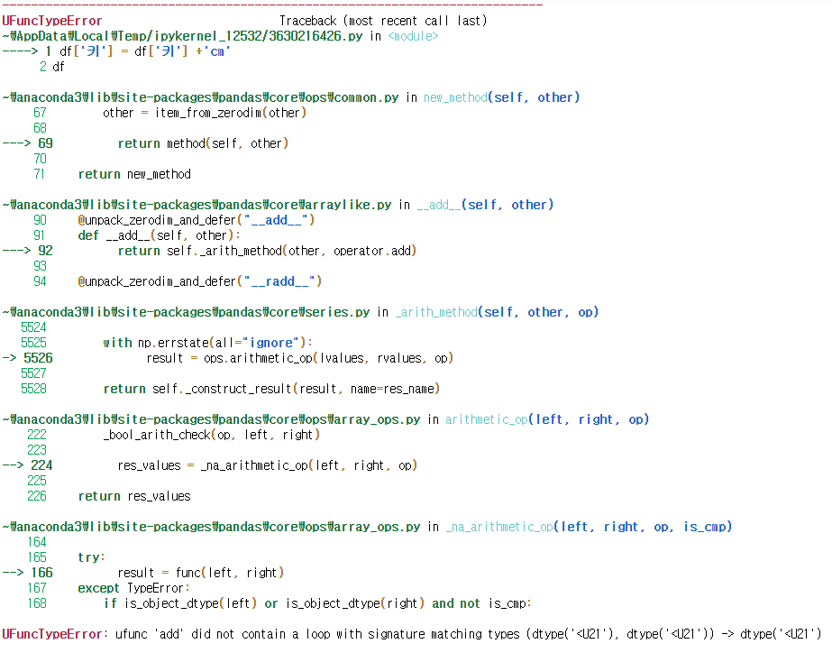Click line 226 'return res_values'

[x=134, y=496]
